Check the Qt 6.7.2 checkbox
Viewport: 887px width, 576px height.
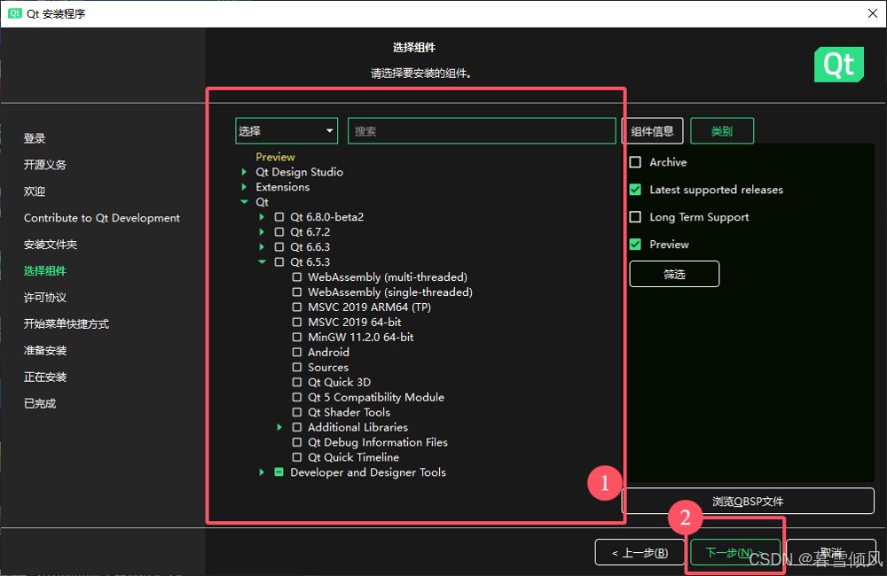pos(279,232)
